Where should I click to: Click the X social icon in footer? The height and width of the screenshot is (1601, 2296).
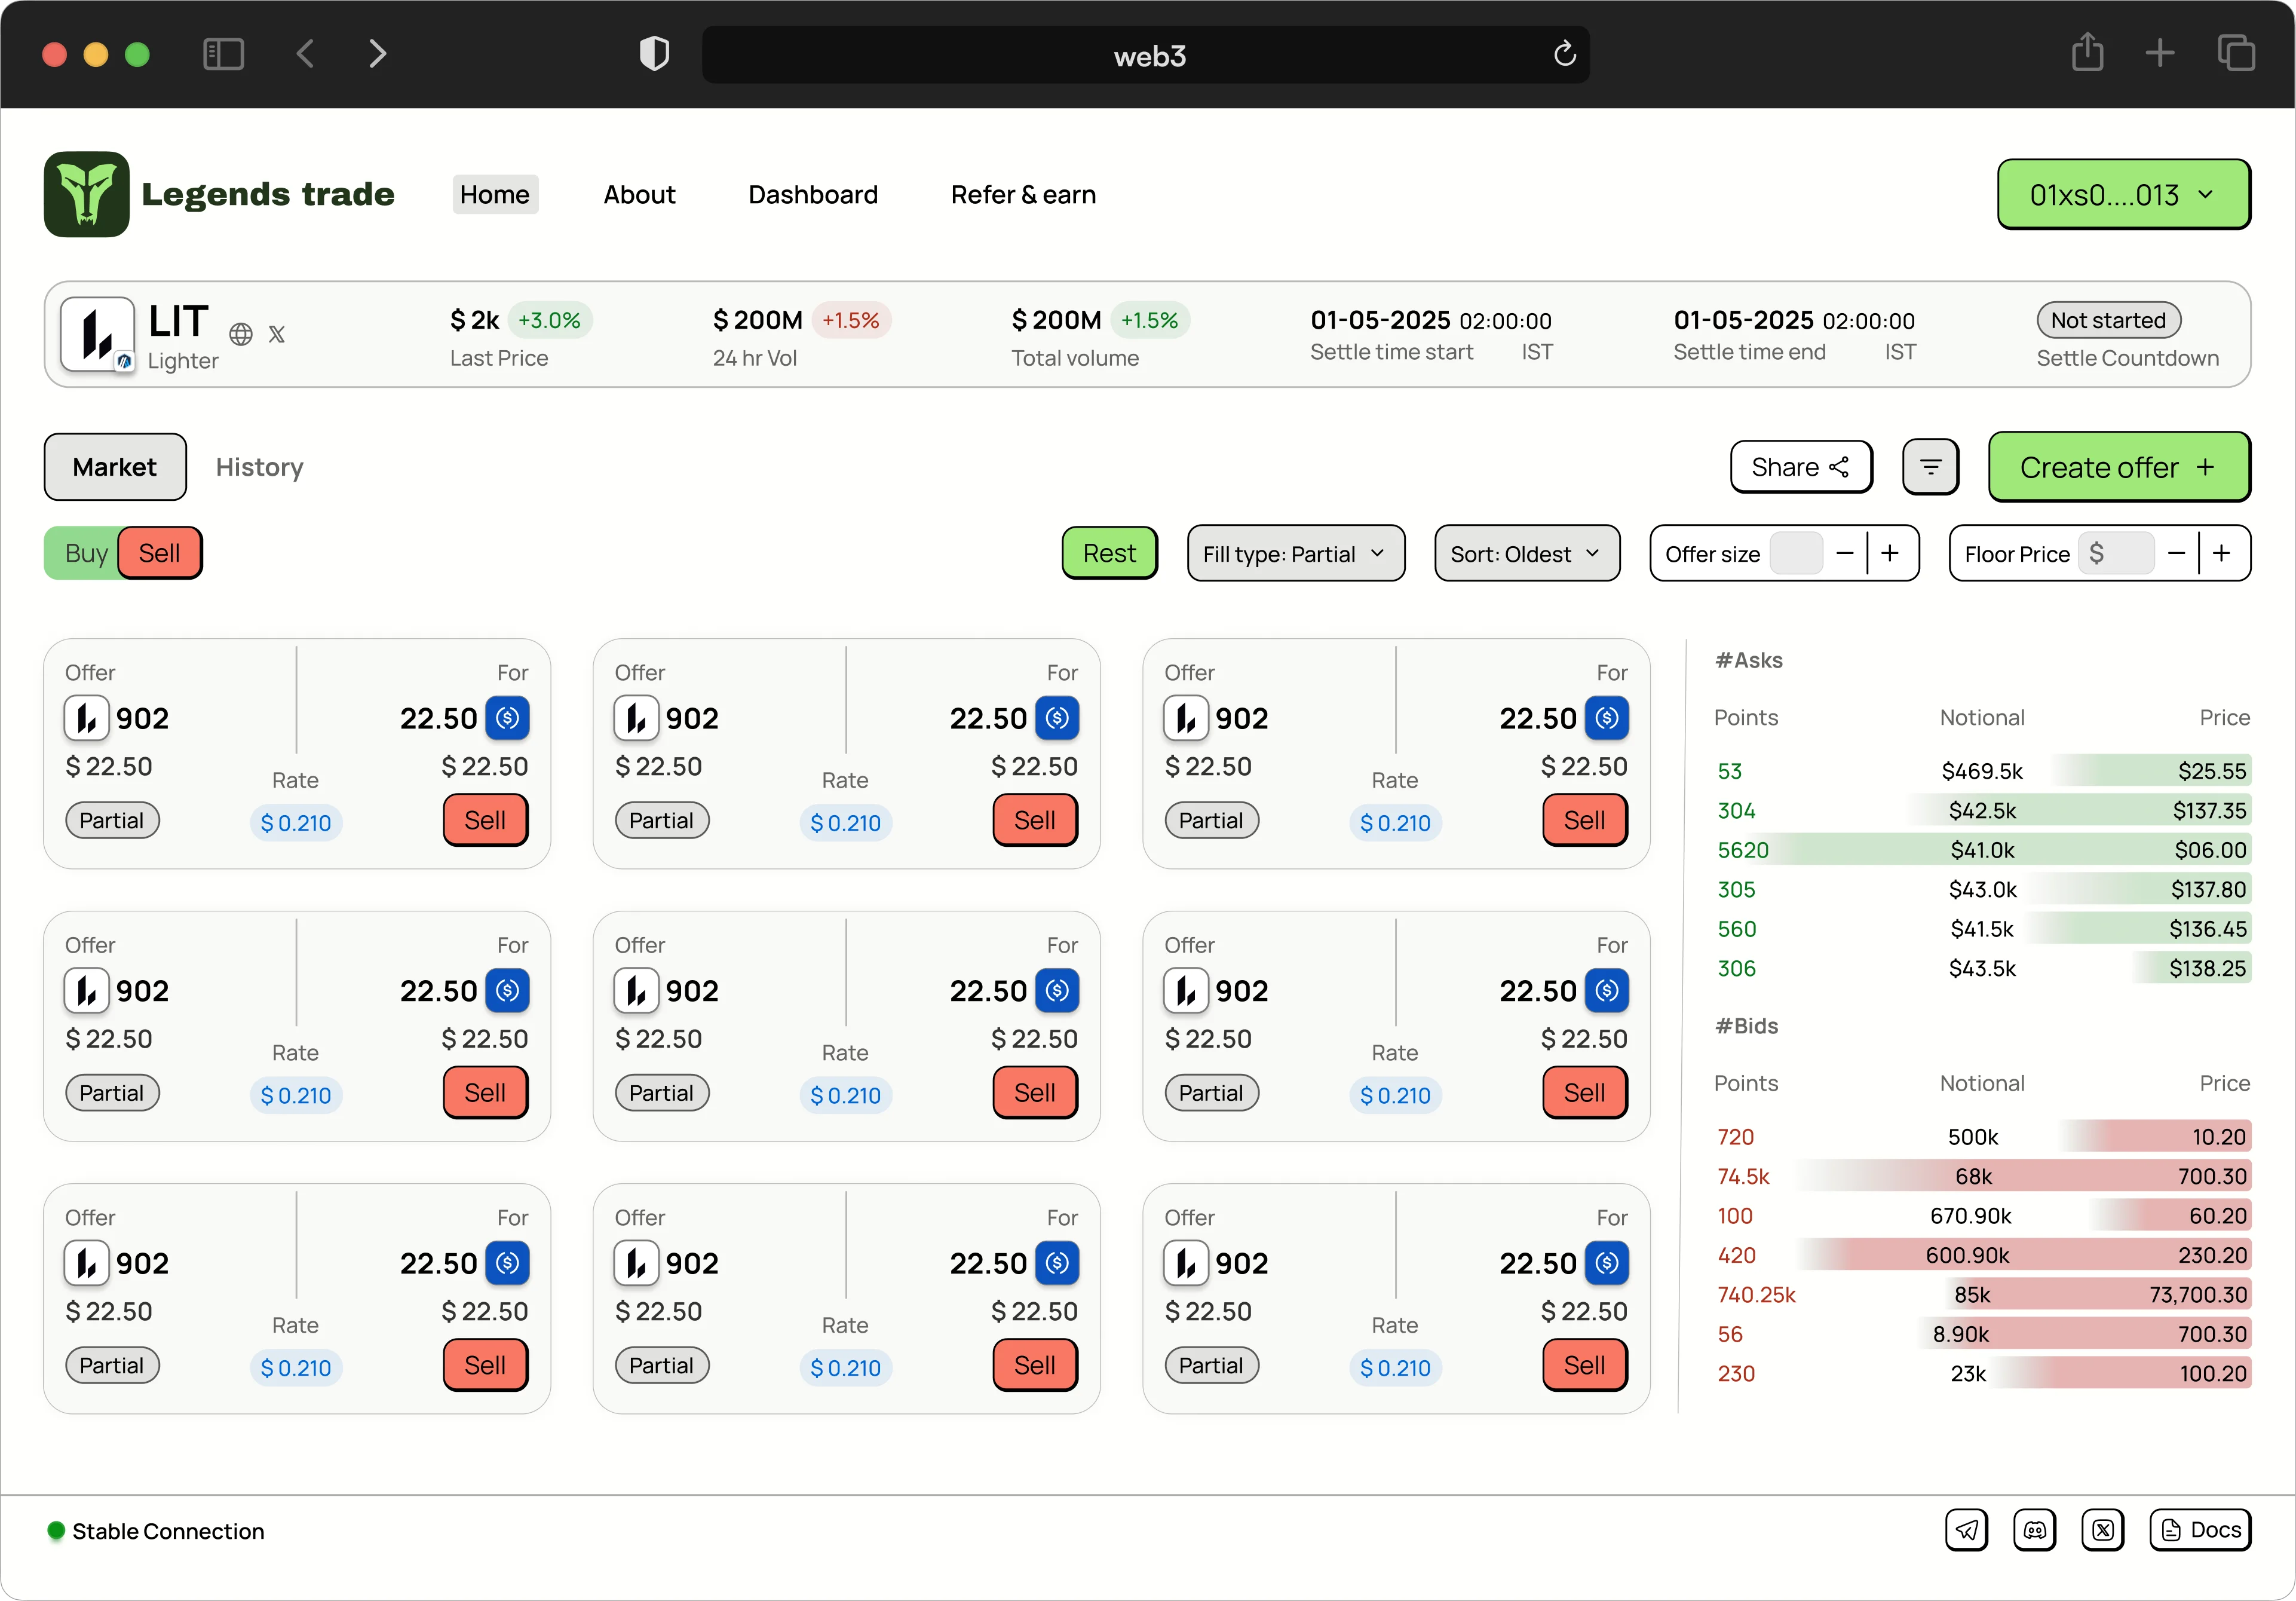click(x=2102, y=1530)
